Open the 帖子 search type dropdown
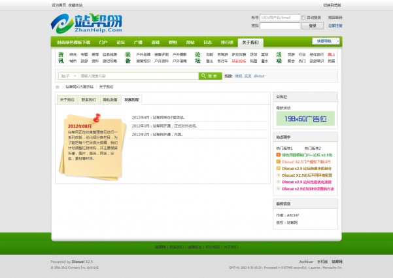This screenshot has height=278, width=393. [67, 76]
